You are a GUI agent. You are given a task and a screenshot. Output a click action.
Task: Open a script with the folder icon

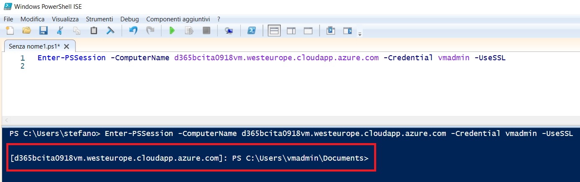pos(26,31)
